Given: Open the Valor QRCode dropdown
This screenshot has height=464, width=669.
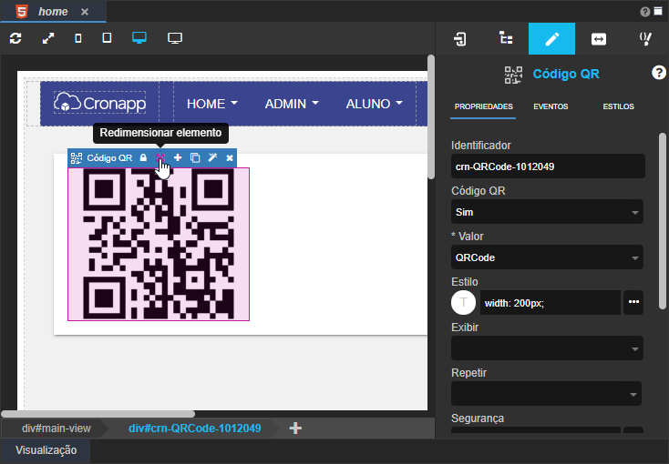Looking at the screenshot, I should coord(547,257).
